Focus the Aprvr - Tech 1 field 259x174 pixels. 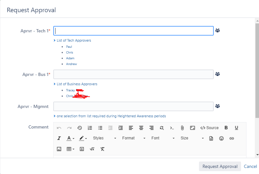click(x=134, y=31)
